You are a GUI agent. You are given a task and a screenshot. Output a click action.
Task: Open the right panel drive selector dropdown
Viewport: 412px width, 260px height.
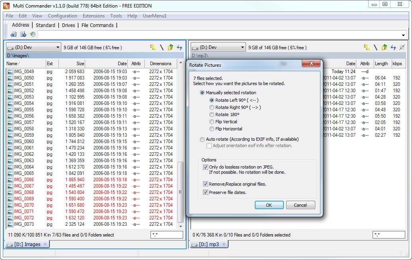tap(243, 47)
